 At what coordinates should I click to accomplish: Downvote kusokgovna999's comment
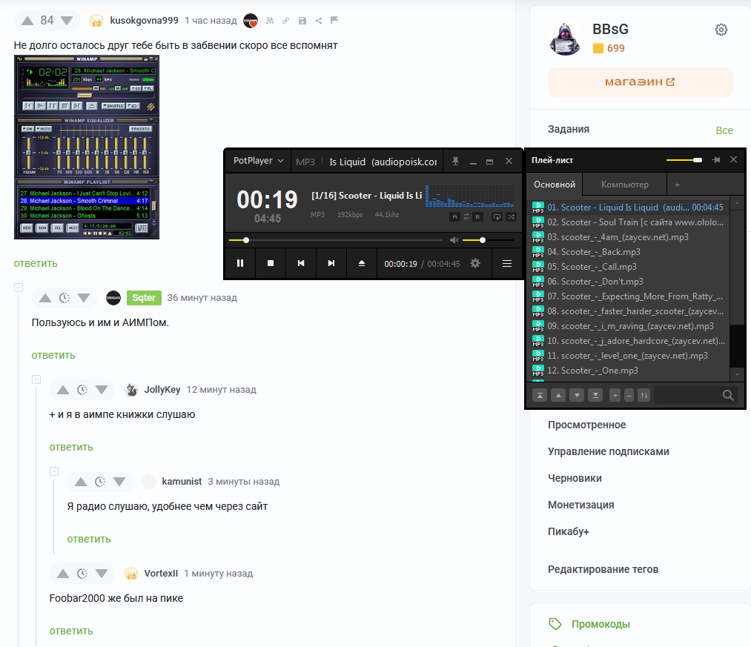pyautogui.click(x=67, y=21)
